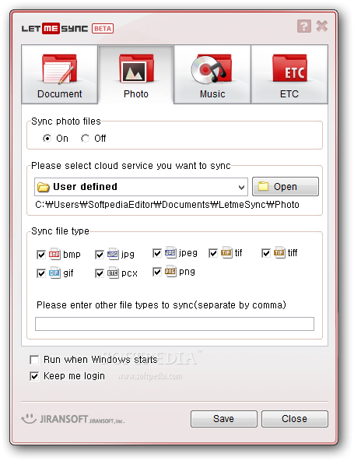This screenshot has width=354, height=461.
Task: Uncheck the tiff file type checkbox
Action: coord(266,253)
